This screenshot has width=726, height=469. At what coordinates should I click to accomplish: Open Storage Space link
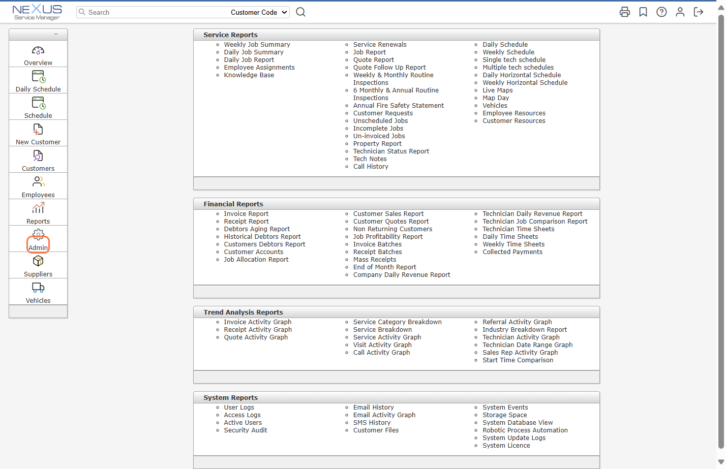505,415
